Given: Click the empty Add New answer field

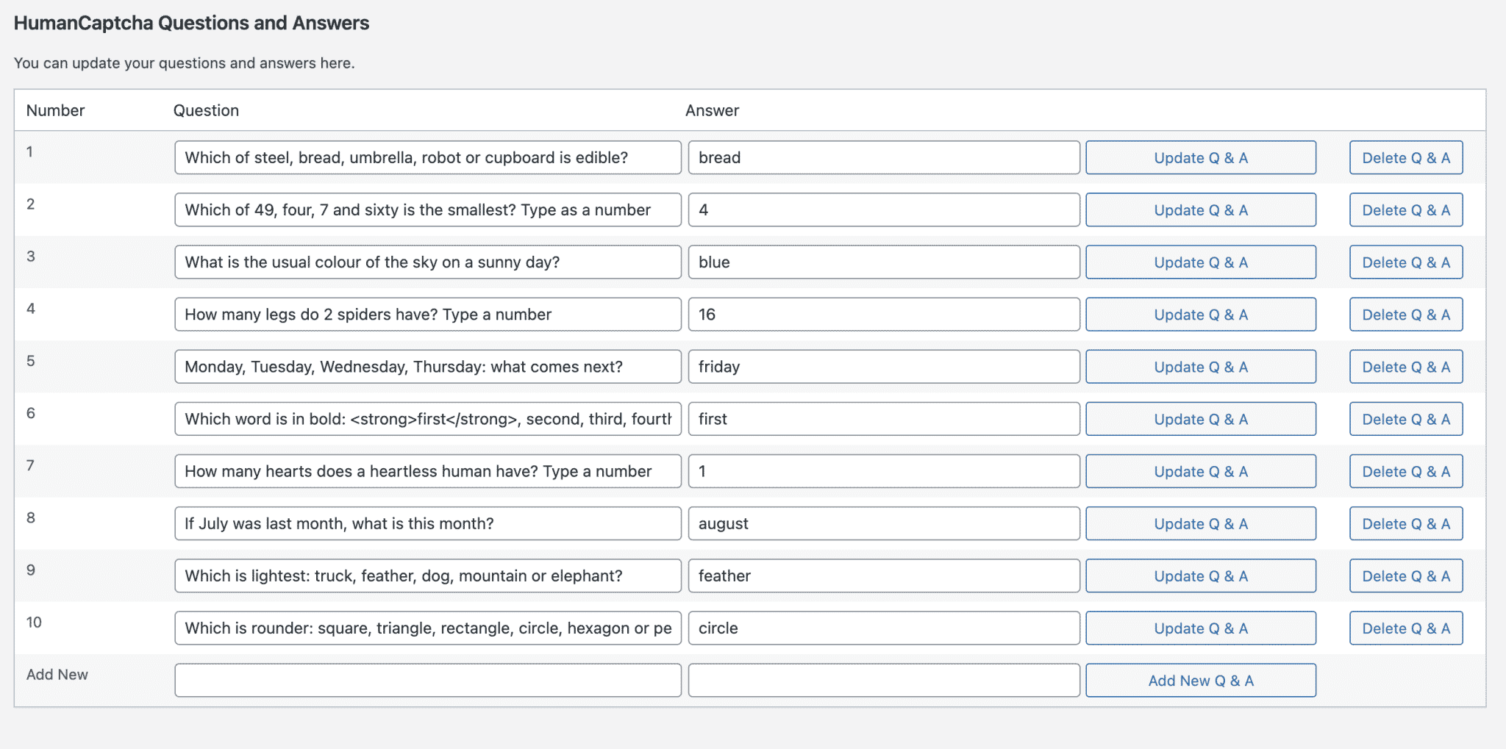Looking at the screenshot, I should (882, 680).
